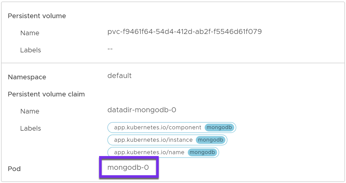This screenshot has height=183, width=346.
Task: Select the persistent volume name pvc-f9461f64 value
Action: pos(184,32)
